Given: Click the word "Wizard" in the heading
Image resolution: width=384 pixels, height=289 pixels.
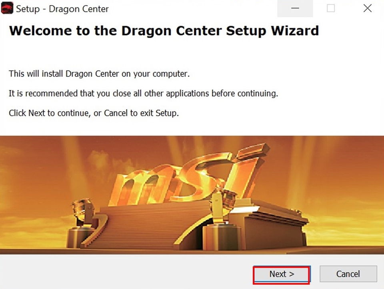Looking at the screenshot, I should tap(295, 31).
